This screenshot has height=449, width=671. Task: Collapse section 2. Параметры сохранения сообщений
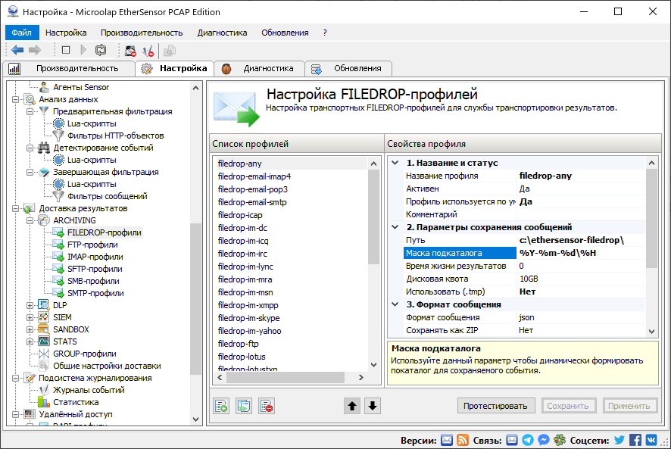(x=394, y=225)
